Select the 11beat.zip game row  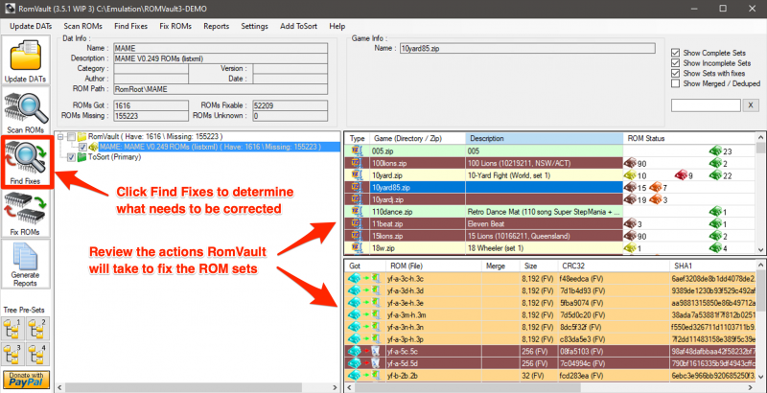pyautogui.click(x=549, y=224)
